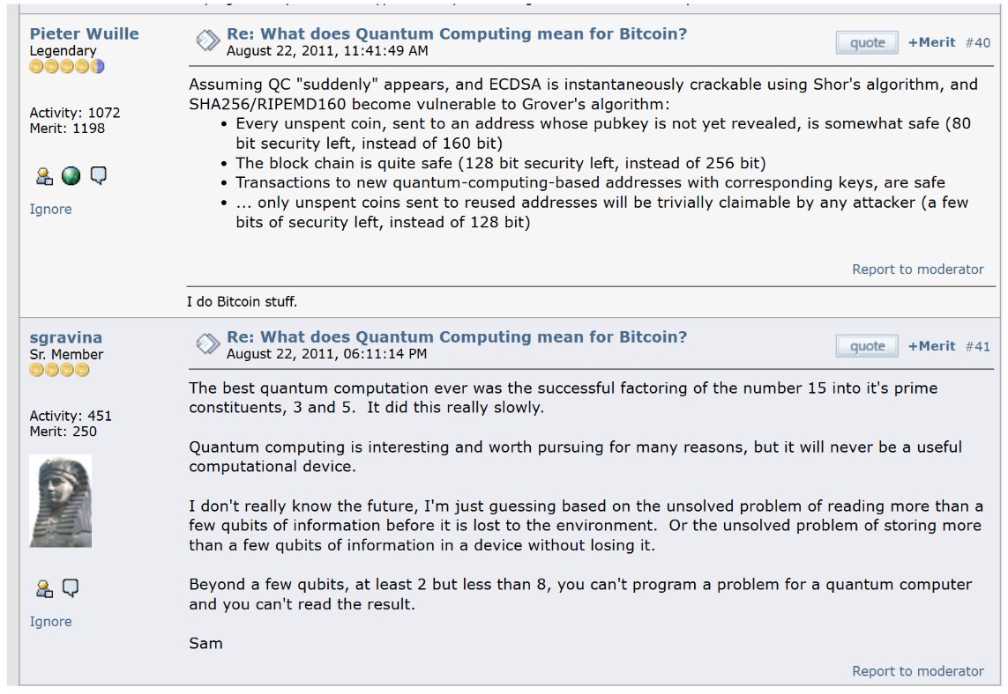Screen dimensions: 1008x694
Task: Click sgravina's personal message icon
Action: click(71, 588)
